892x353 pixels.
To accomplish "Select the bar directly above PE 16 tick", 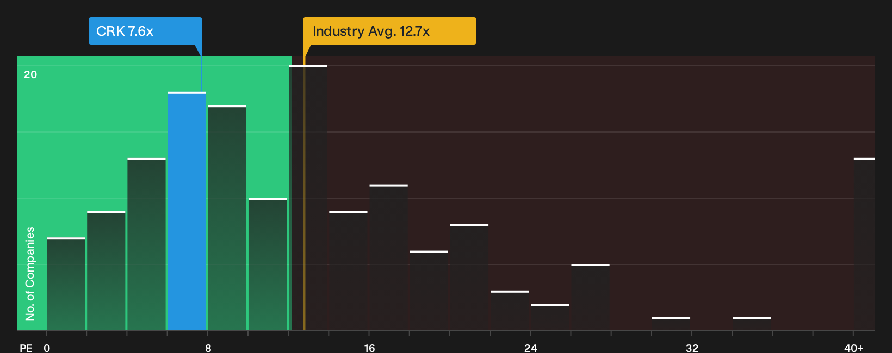I will 389,257.
